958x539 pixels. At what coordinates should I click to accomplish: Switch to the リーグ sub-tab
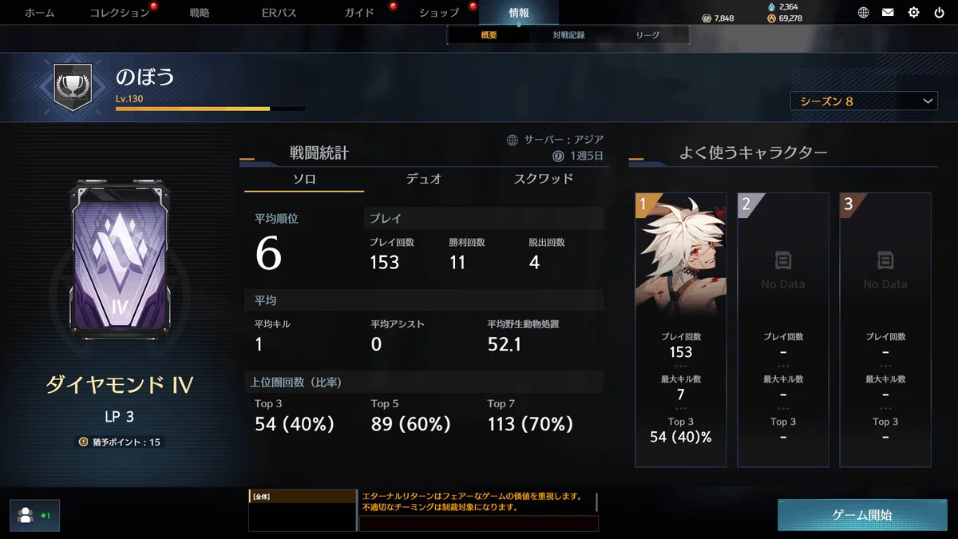click(x=647, y=35)
